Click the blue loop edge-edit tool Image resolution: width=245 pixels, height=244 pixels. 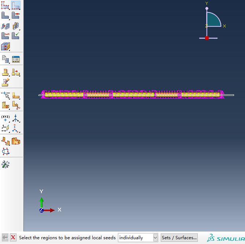[5, 151]
